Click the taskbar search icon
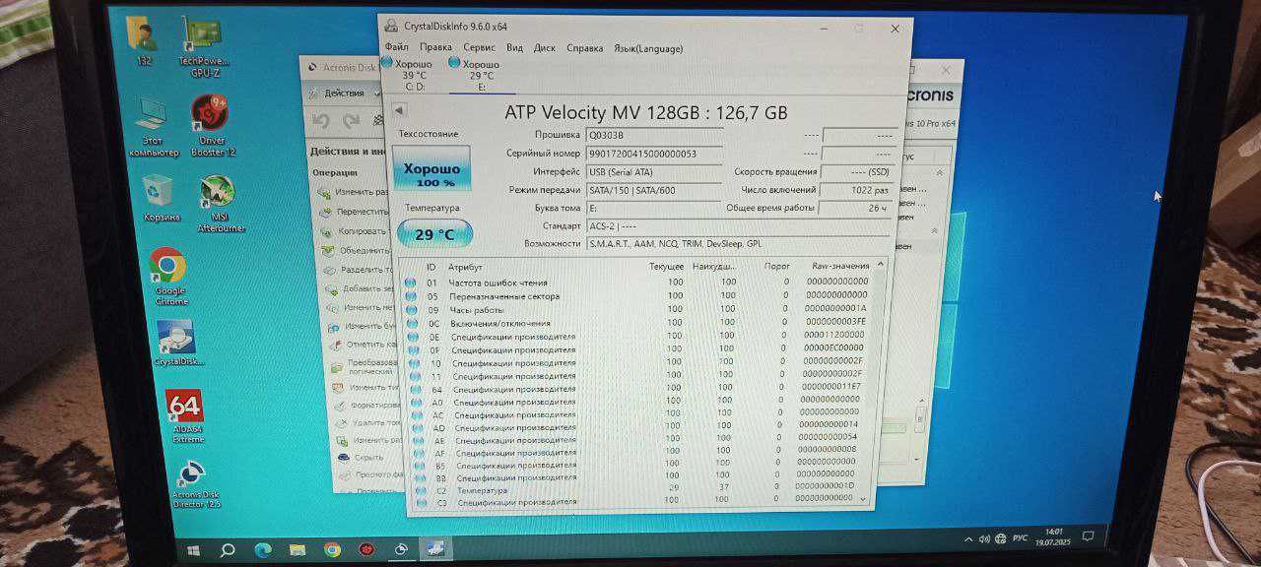 tap(228, 549)
